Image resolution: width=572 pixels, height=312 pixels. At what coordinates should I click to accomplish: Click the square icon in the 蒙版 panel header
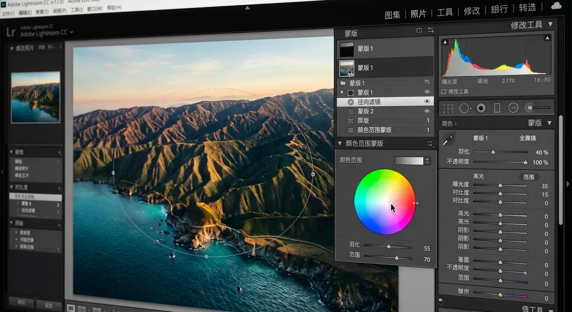click(x=419, y=31)
